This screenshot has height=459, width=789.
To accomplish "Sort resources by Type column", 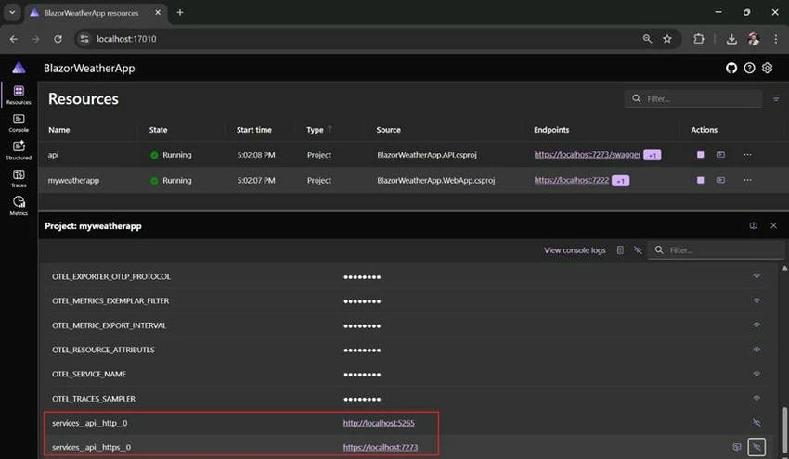I will pos(315,130).
